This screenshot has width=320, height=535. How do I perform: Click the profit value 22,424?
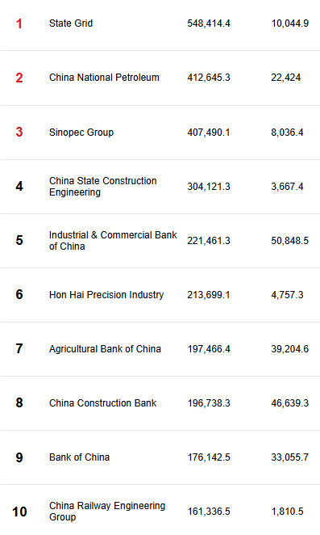point(286,78)
